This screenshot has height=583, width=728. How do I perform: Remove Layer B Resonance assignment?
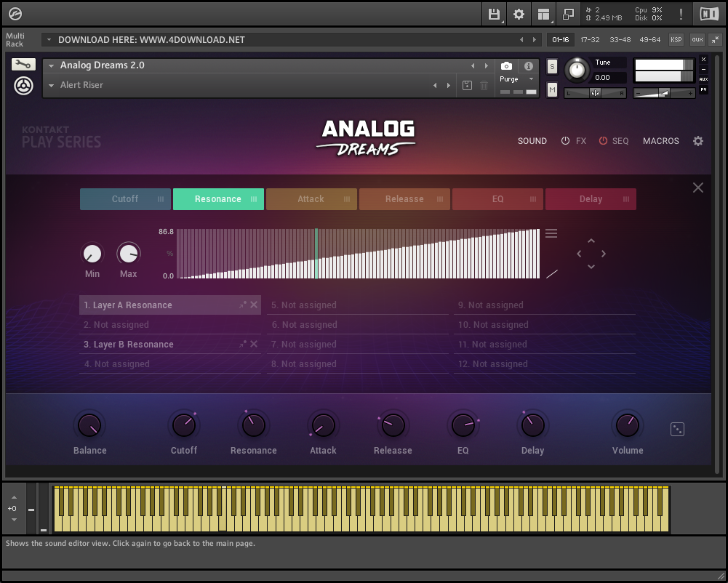coord(254,344)
